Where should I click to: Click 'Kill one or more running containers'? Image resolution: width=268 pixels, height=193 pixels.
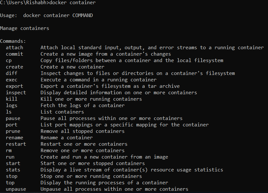pyautogui.click(x=91, y=99)
